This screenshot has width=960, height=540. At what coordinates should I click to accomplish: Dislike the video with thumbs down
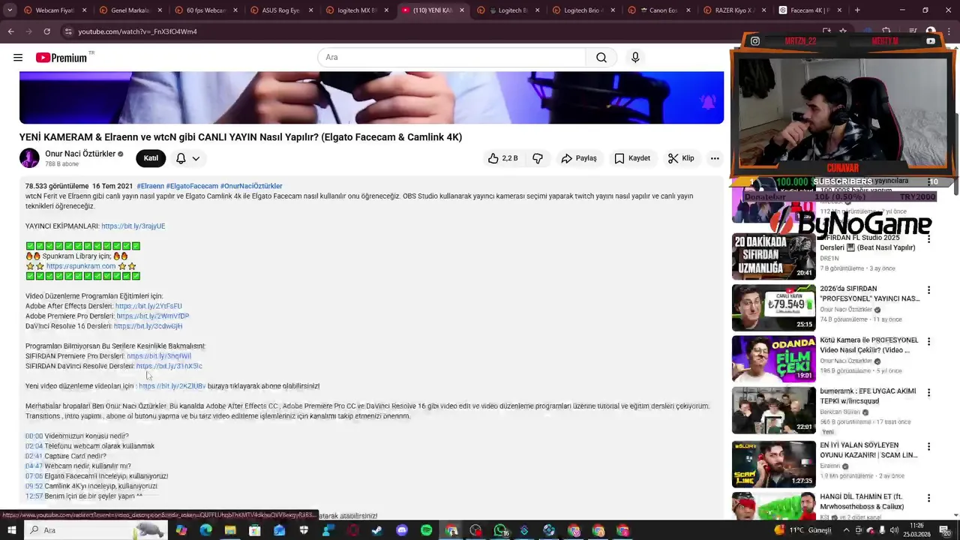click(538, 158)
